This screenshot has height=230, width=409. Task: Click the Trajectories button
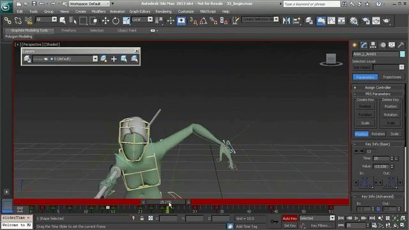[x=392, y=77]
